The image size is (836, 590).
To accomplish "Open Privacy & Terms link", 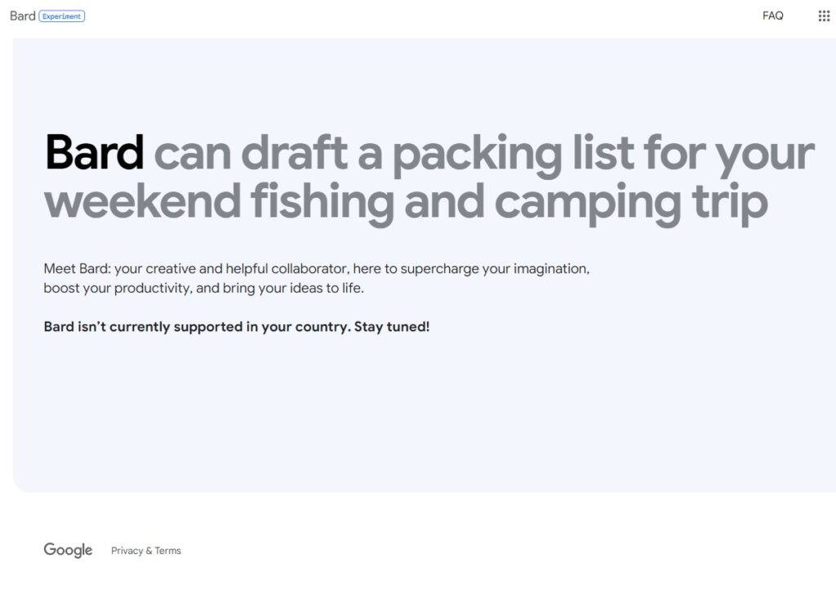I will click(146, 551).
